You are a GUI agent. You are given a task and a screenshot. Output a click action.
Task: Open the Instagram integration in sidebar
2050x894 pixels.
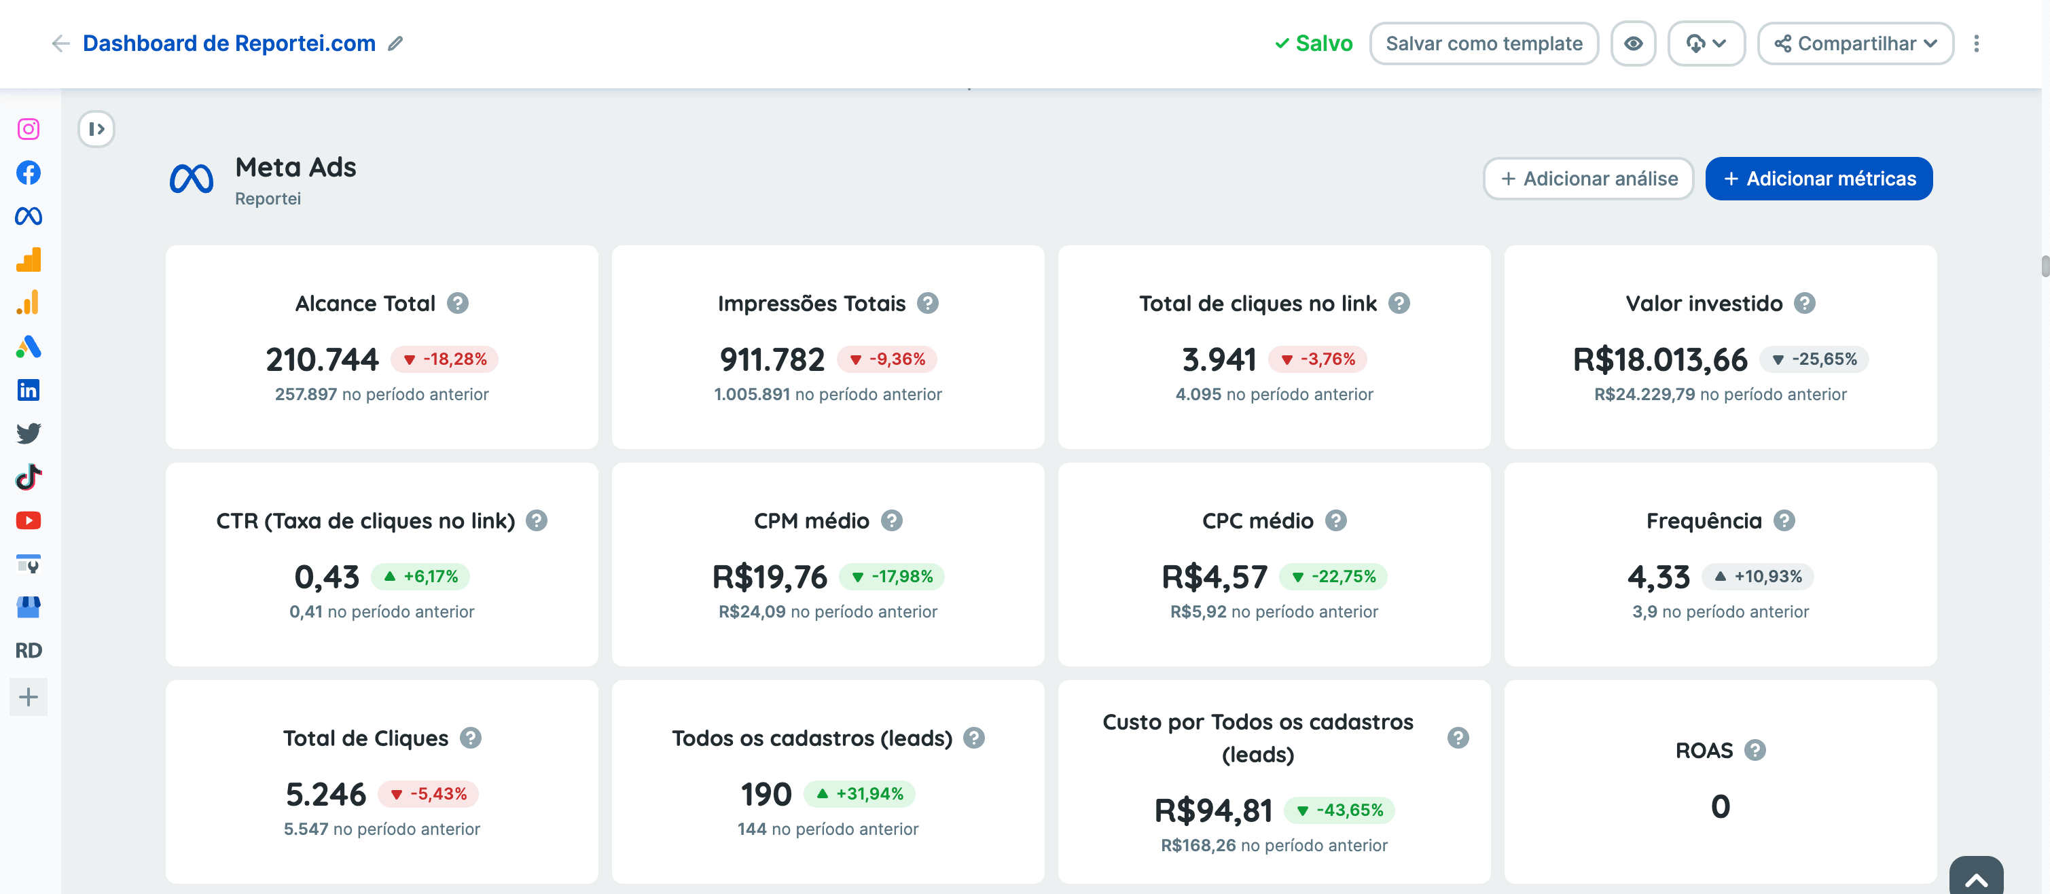[x=29, y=129]
